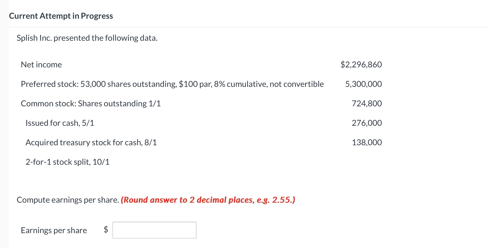
Task: Click the 2-for-1 stock split, 10/1 line
Action: (x=67, y=162)
